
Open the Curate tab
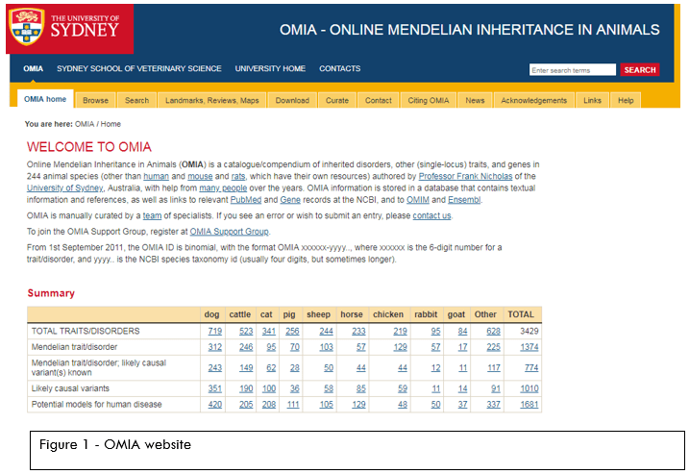coord(337,100)
